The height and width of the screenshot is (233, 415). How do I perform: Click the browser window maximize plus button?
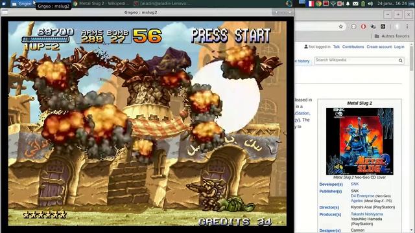[x=398, y=14]
